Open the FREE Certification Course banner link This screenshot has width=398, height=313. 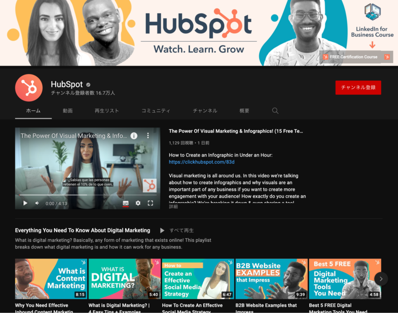[x=356, y=57]
